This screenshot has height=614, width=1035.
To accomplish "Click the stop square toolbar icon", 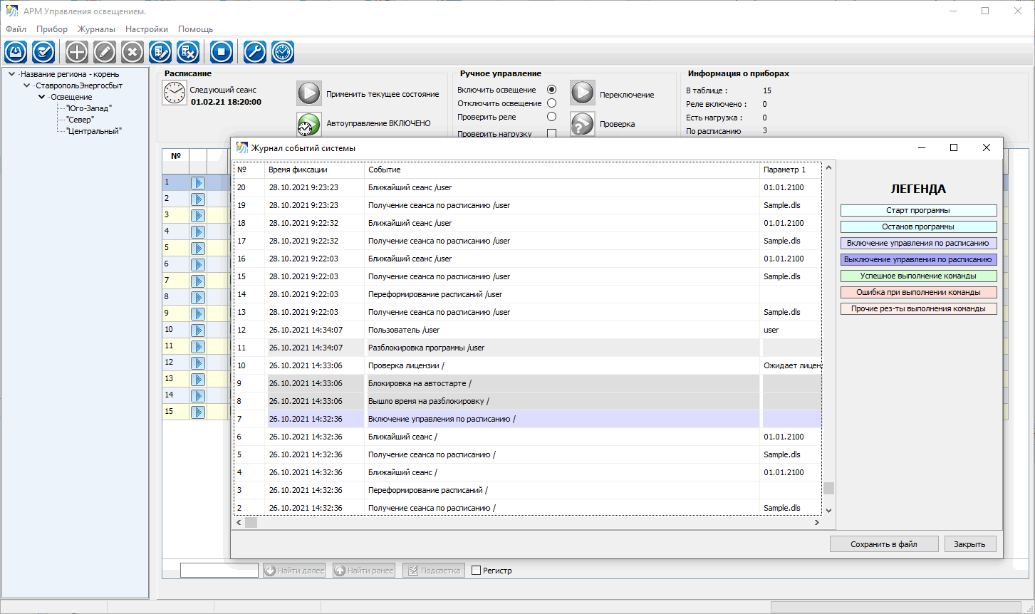I will click(222, 52).
